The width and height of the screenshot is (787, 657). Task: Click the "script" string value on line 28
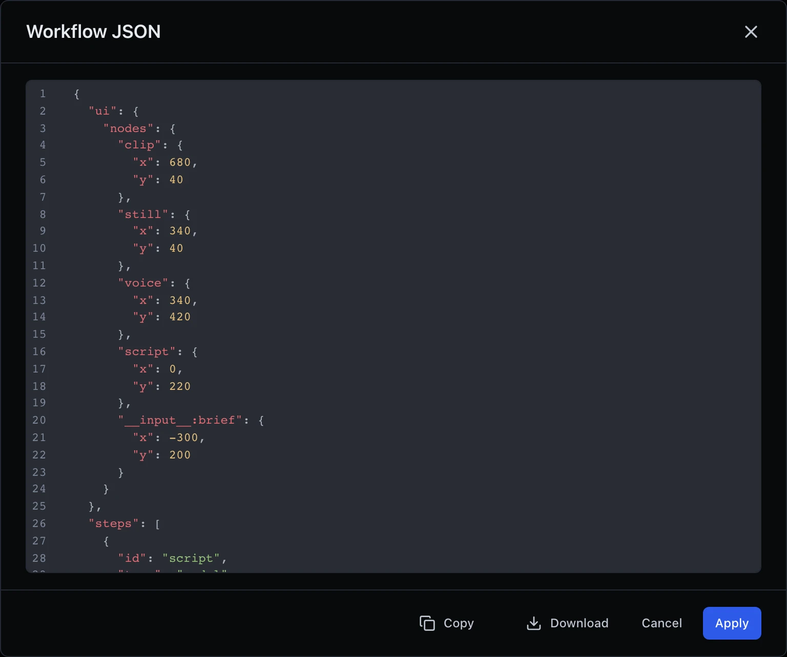pyautogui.click(x=191, y=558)
